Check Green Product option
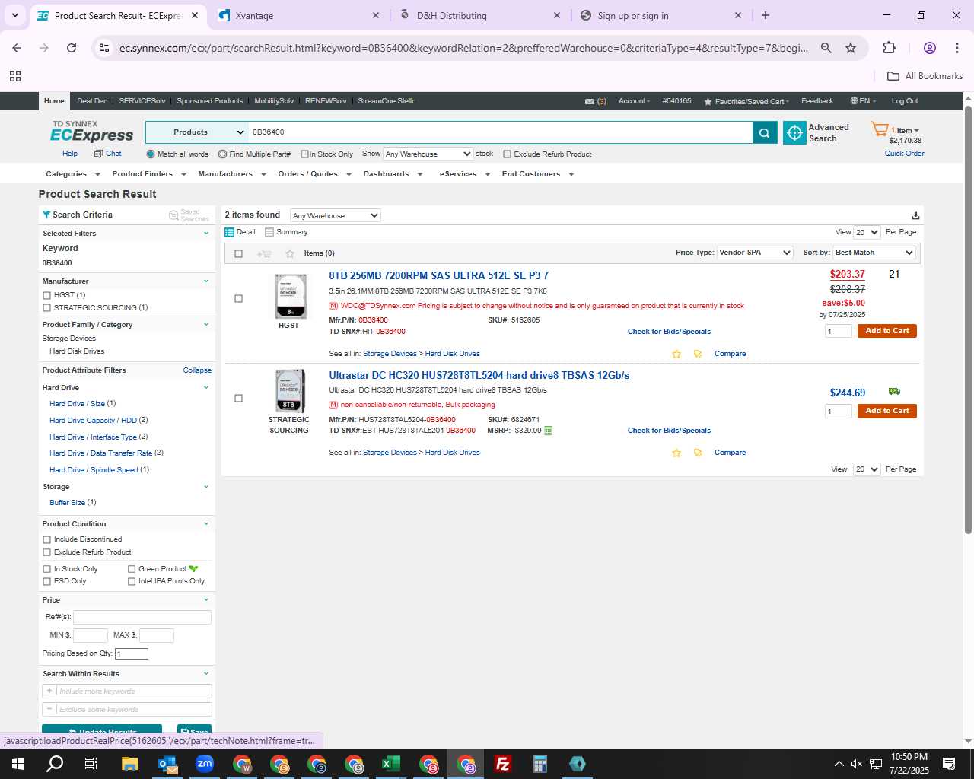This screenshot has height=779, width=974. (132, 569)
